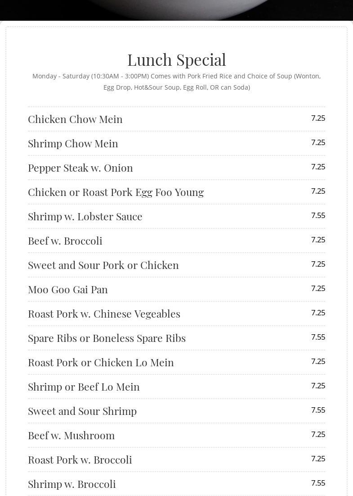
Task: Click the lunch hours and soup choice description
Action: (x=176, y=82)
